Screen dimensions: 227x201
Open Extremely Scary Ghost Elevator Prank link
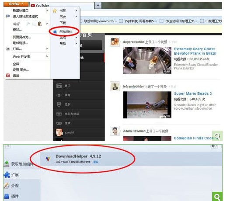click(195, 51)
